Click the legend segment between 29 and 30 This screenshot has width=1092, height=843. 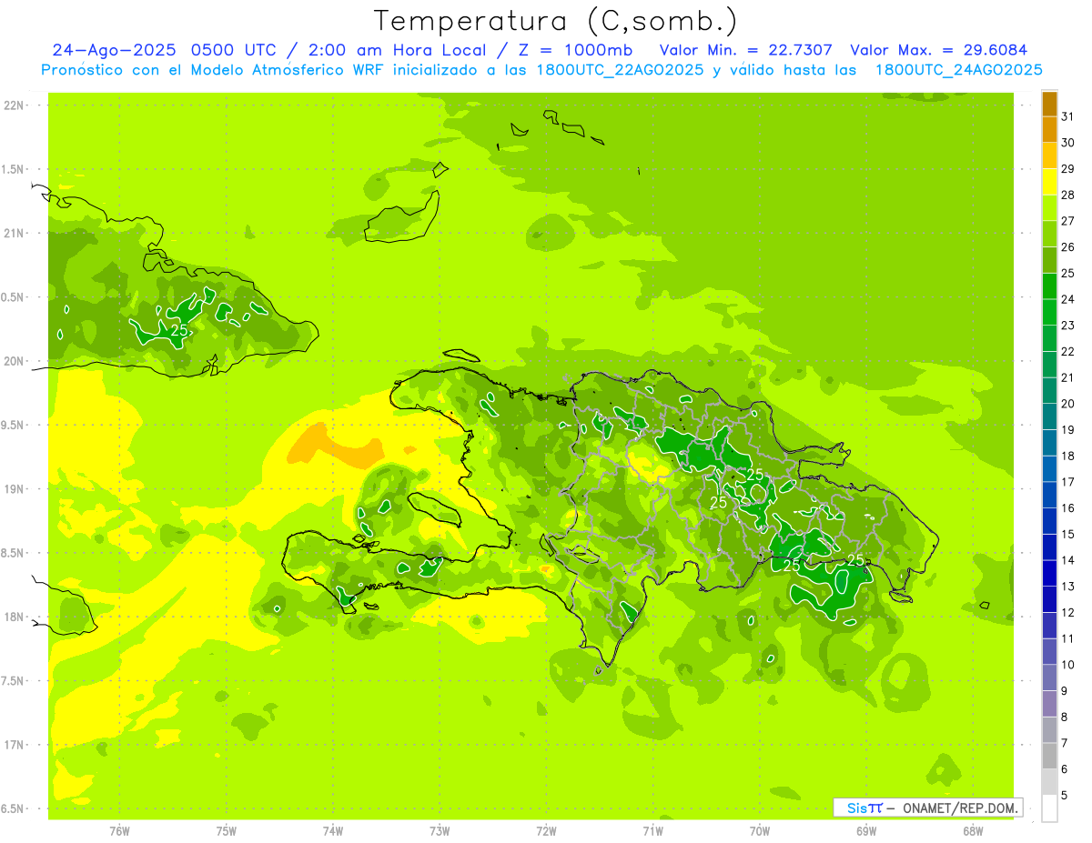click(x=1049, y=156)
